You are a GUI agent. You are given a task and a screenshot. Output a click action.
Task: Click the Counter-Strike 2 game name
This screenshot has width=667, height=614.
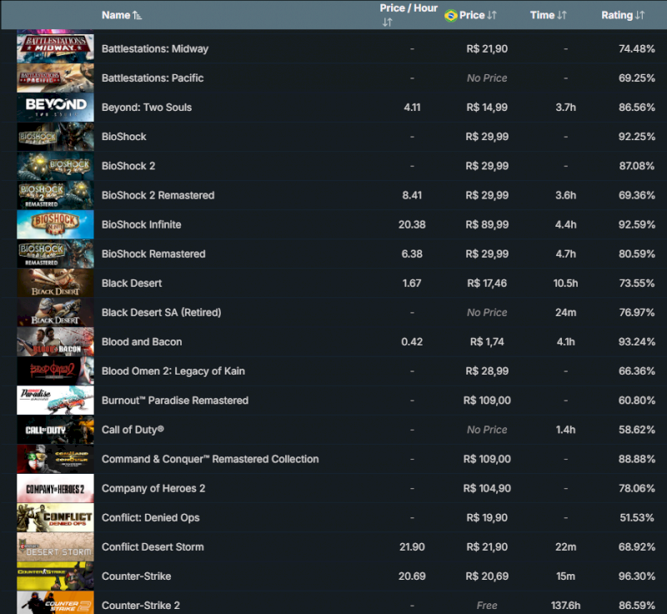click(x=141, y=606)
